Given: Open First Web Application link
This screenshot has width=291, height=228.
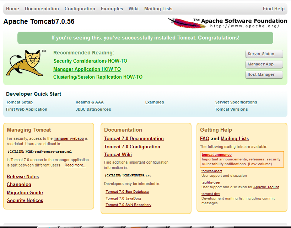Looking at the screenshot, I should [27, 109].
